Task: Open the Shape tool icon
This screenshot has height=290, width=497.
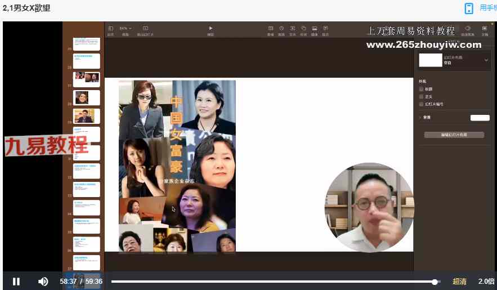Action: point(303,28)
